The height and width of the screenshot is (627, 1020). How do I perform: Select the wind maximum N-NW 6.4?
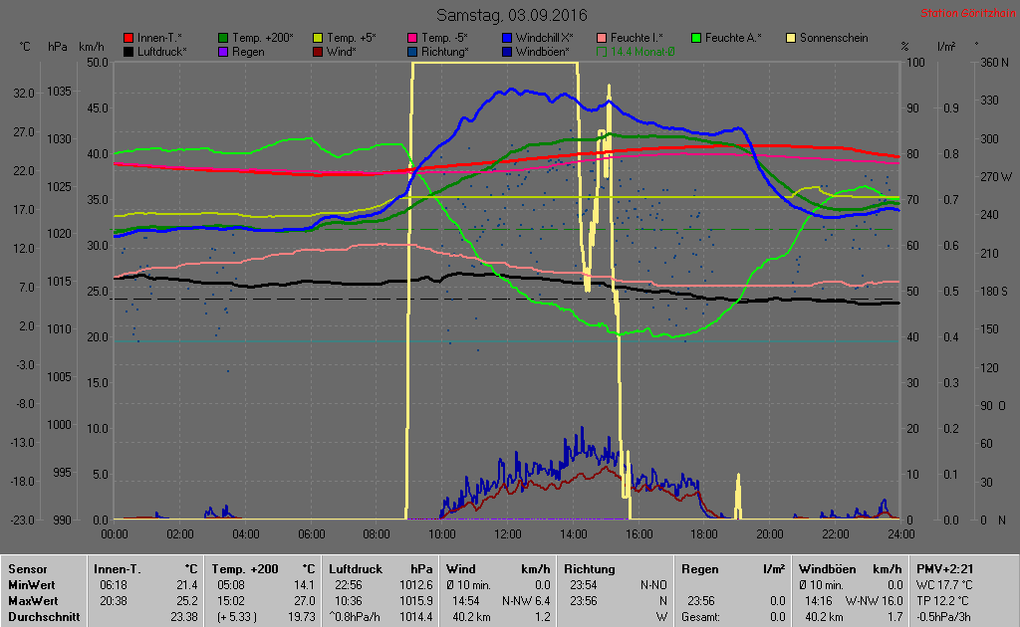[526, 601]
